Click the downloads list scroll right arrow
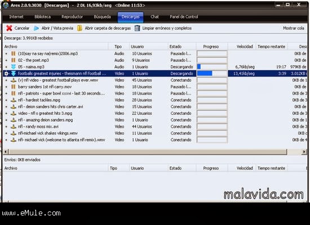The width and height of the screenshot is (310, 225). click(x=304, y=151)
